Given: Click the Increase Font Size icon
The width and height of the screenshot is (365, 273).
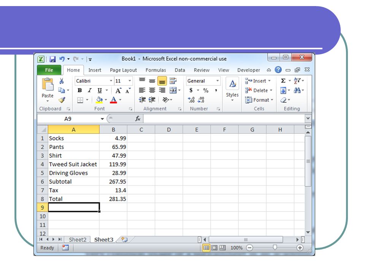Looking at the screenshot, I should (x=118, y=91).
